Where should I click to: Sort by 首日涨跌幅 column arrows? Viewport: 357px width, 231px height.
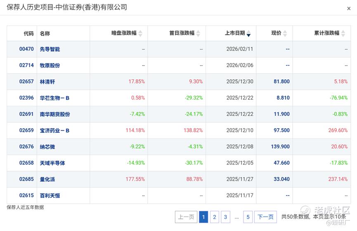(x=198, y=33)
